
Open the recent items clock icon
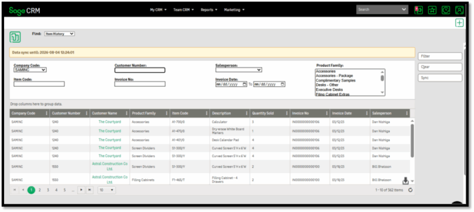[x=446, y=10]
